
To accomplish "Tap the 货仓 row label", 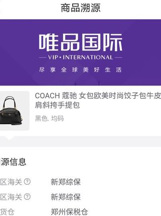I will point(7,212).
